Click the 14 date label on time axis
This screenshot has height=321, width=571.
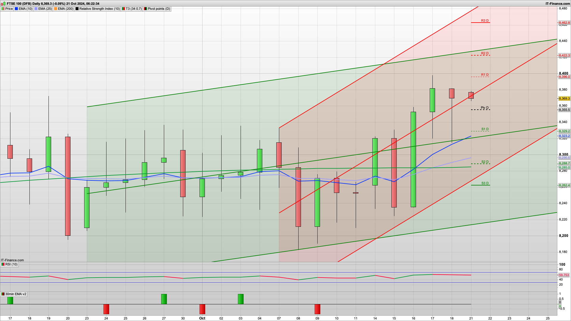tap(375, 318)
